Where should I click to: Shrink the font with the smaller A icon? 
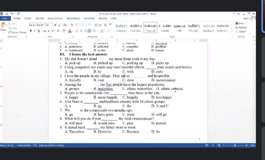pos(60,25)
